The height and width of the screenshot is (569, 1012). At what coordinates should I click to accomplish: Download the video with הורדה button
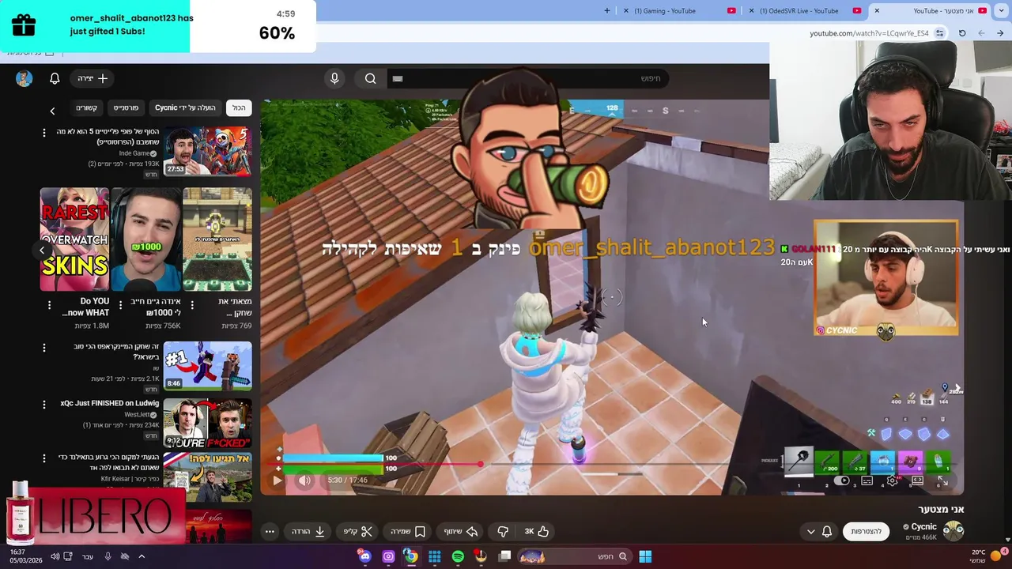coord(308,531)
